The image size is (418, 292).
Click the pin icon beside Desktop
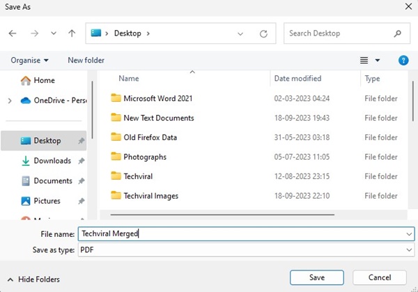click(x=81, y=141)
